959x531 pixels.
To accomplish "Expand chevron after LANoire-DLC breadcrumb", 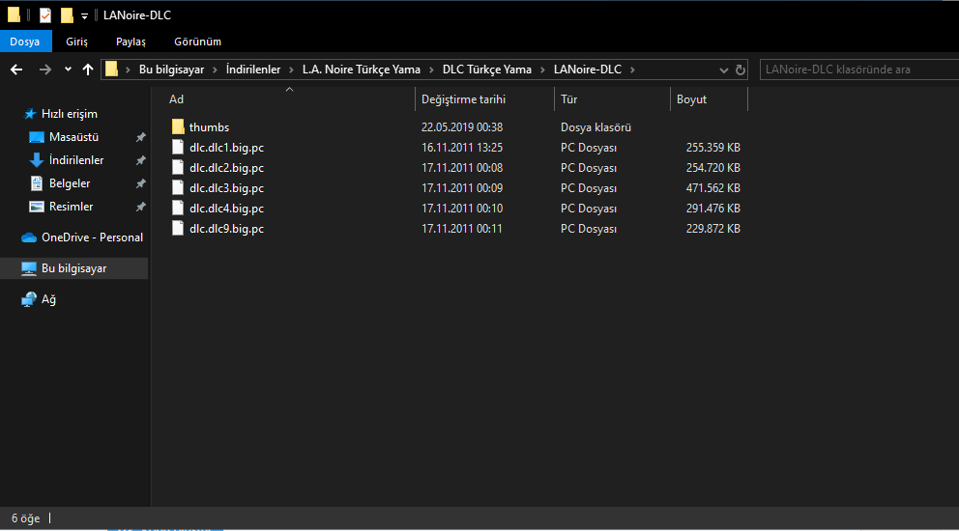I will (632, 70).
